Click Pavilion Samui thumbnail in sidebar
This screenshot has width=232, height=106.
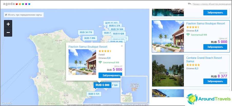(168, 36)
